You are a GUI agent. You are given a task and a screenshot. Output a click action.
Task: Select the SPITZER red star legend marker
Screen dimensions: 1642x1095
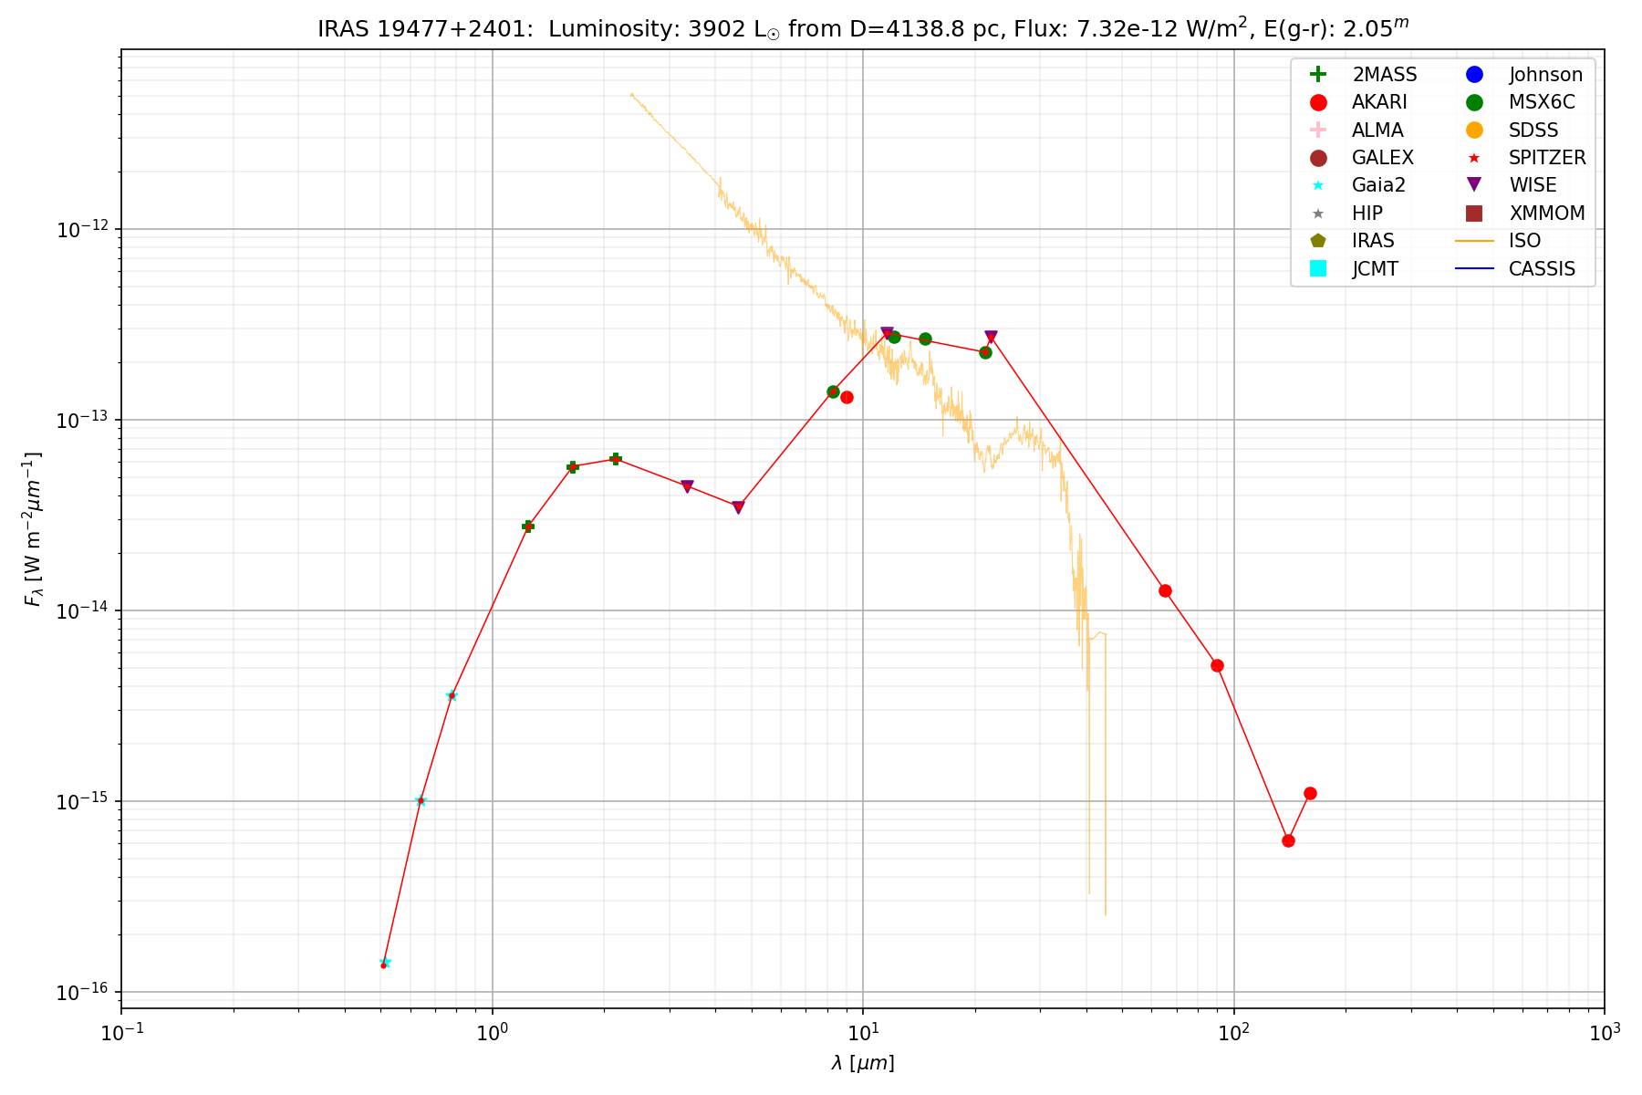1474,158
